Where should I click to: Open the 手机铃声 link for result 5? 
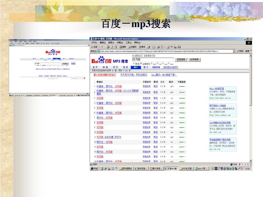pyautogui.click(x=147, y=108)
